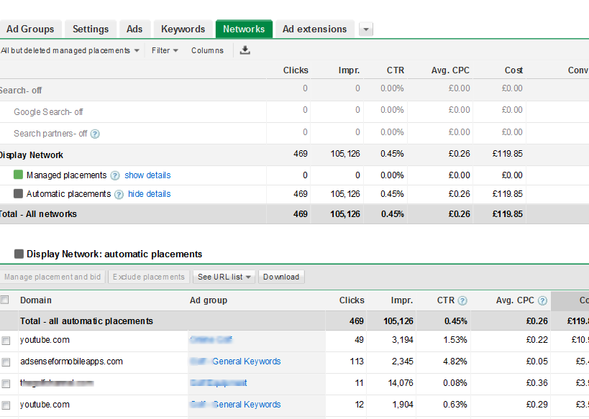Click help icon beside Managed placements
The image size is (589, 419).
(x=115, y=175)
